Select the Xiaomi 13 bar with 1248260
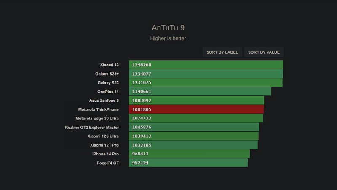The image size is (337, 190). click(206, 65)
